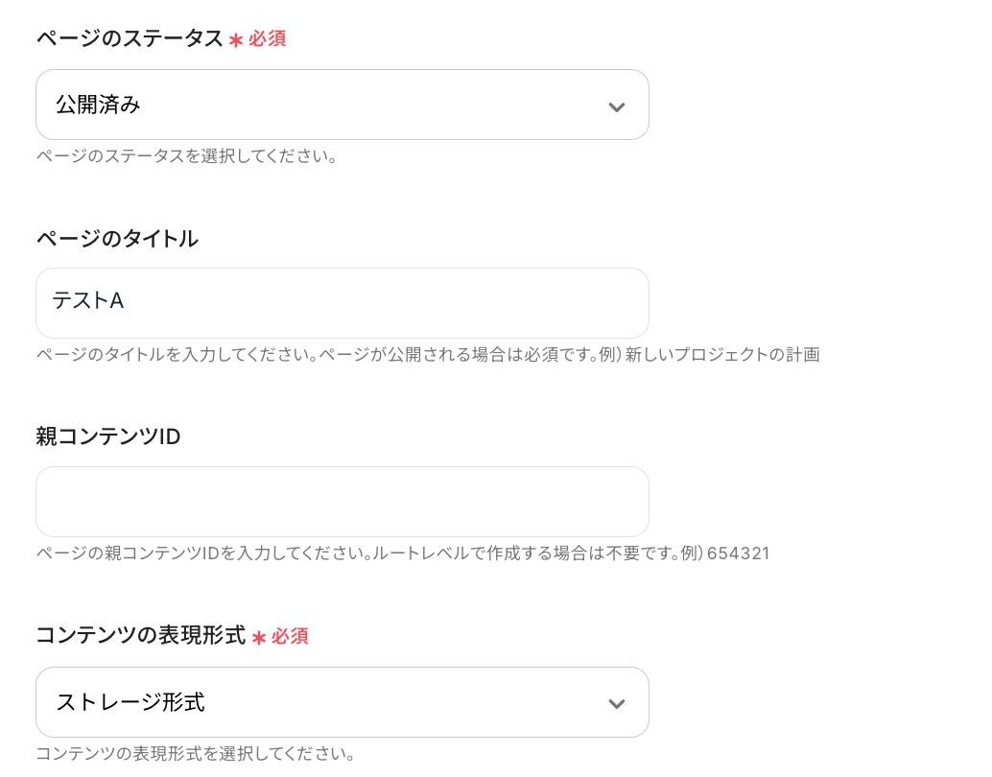Click the chevron arrow beside 公開済み
Viewport: 992px width, 777px height.
[617, 106]
